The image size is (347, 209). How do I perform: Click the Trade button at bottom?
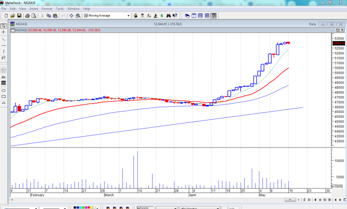230,207
